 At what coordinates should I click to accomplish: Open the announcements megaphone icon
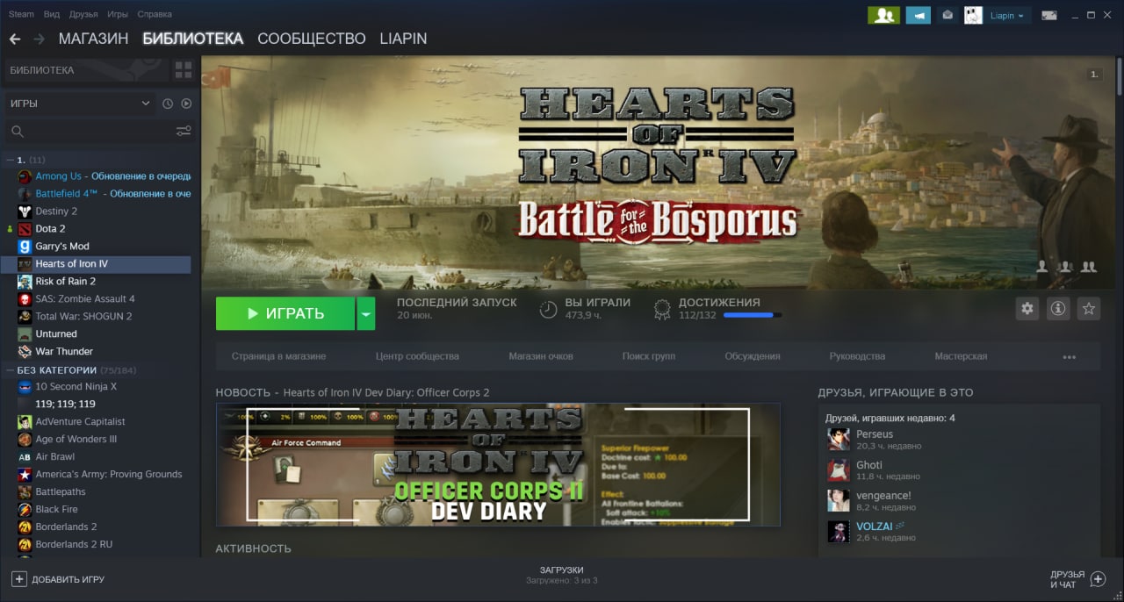919,15
